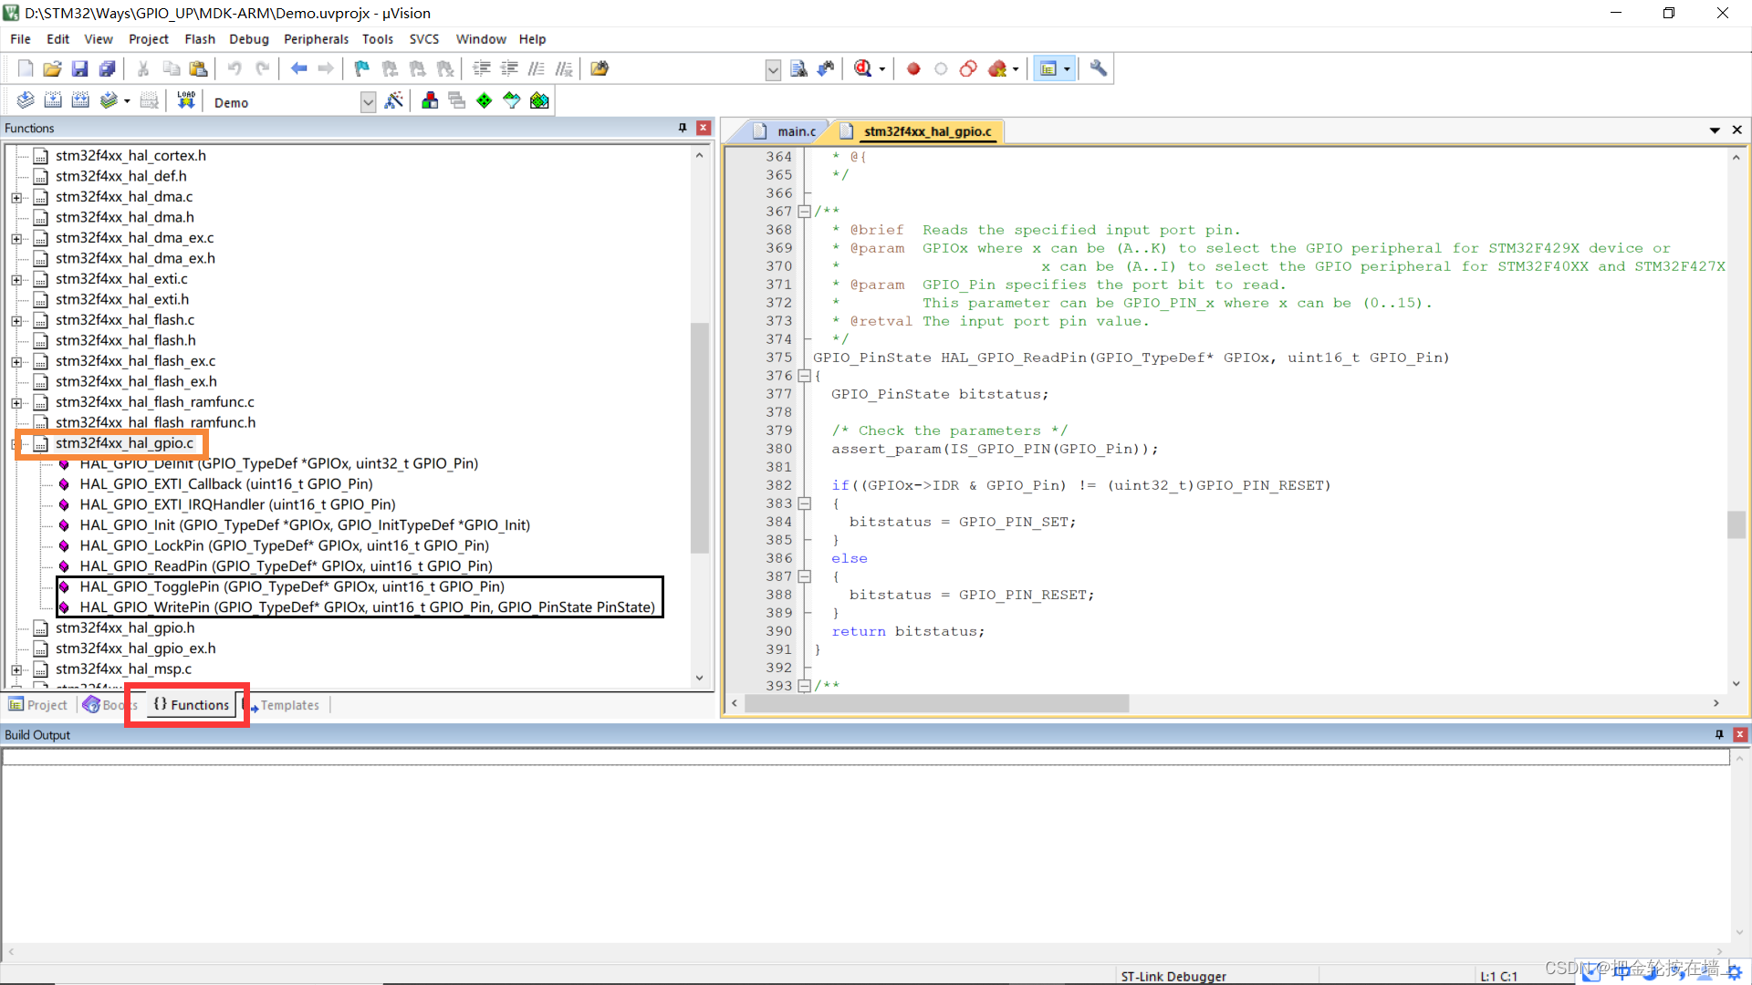
Task: Build target files icon
Action: [x=53, y=100]
